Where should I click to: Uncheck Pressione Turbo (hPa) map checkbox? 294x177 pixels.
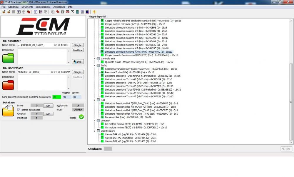[102, 72]
